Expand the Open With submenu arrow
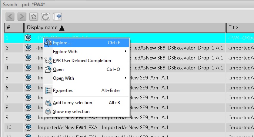The width and height of the screenshot is (254, 137). click(x=126, y=78)
